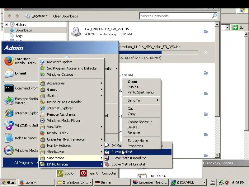Open Remote Assistance

point(72,114)
